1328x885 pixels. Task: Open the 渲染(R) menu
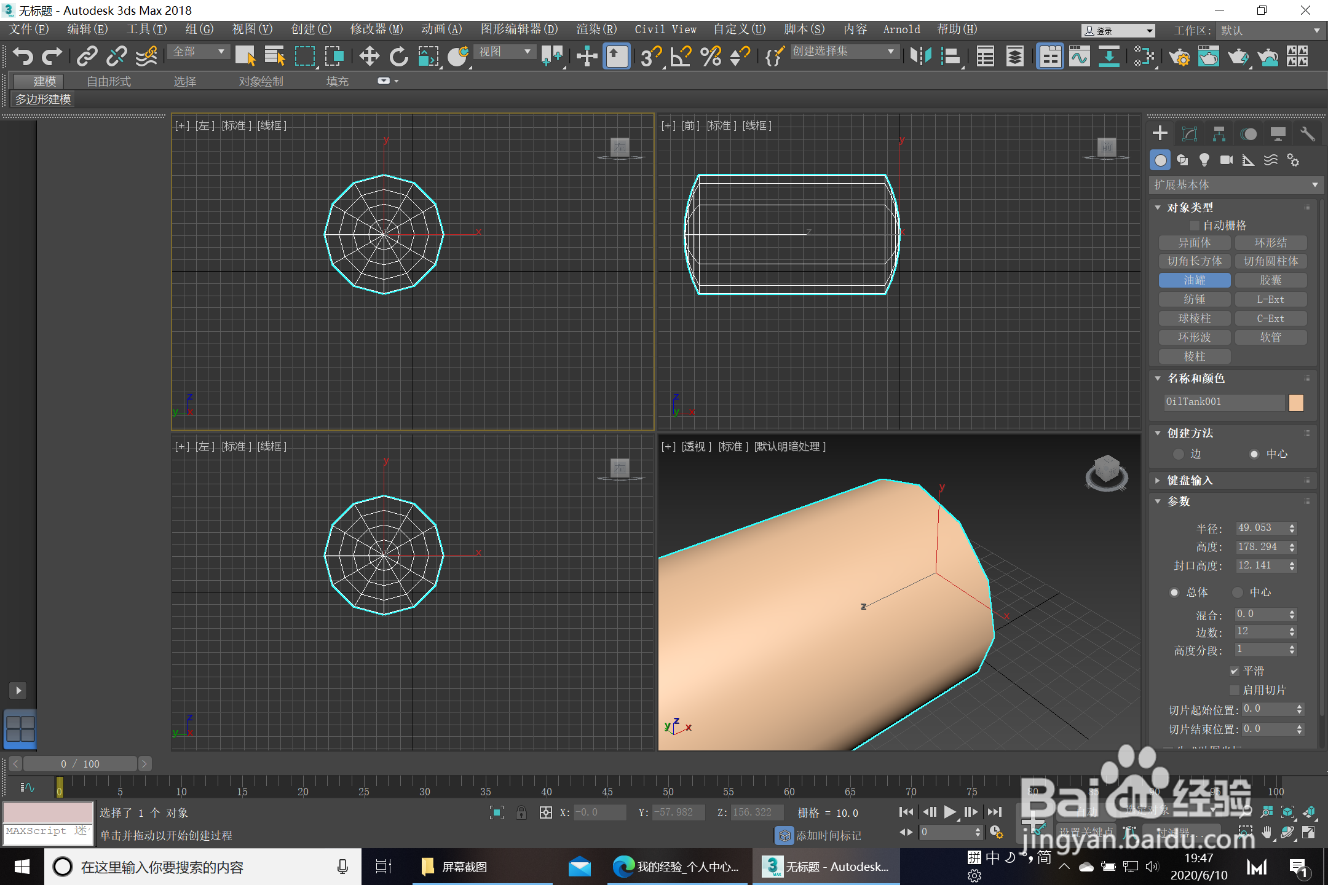tap(596, 29)
